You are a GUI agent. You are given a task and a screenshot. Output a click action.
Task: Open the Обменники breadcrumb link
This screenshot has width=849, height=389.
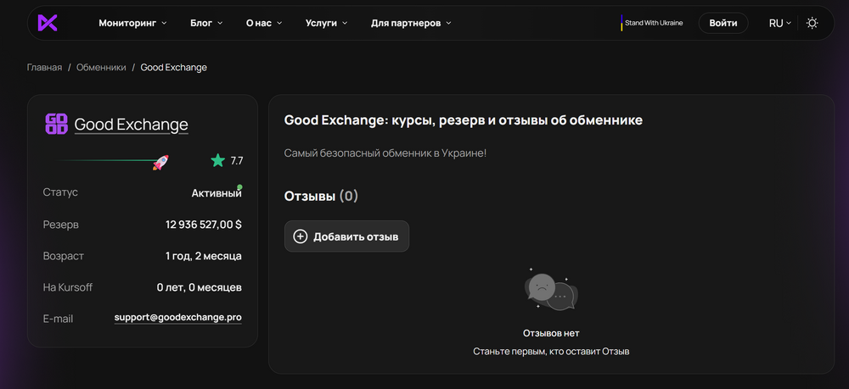(x=101, y=68)
